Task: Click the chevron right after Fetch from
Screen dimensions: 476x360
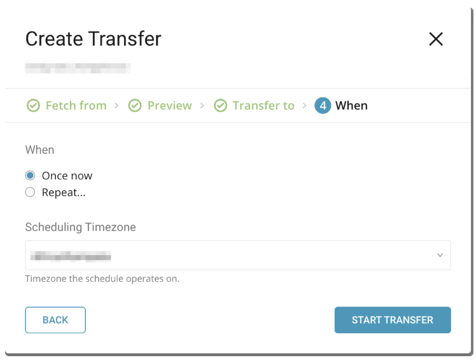Action: (x=116, y=106)
